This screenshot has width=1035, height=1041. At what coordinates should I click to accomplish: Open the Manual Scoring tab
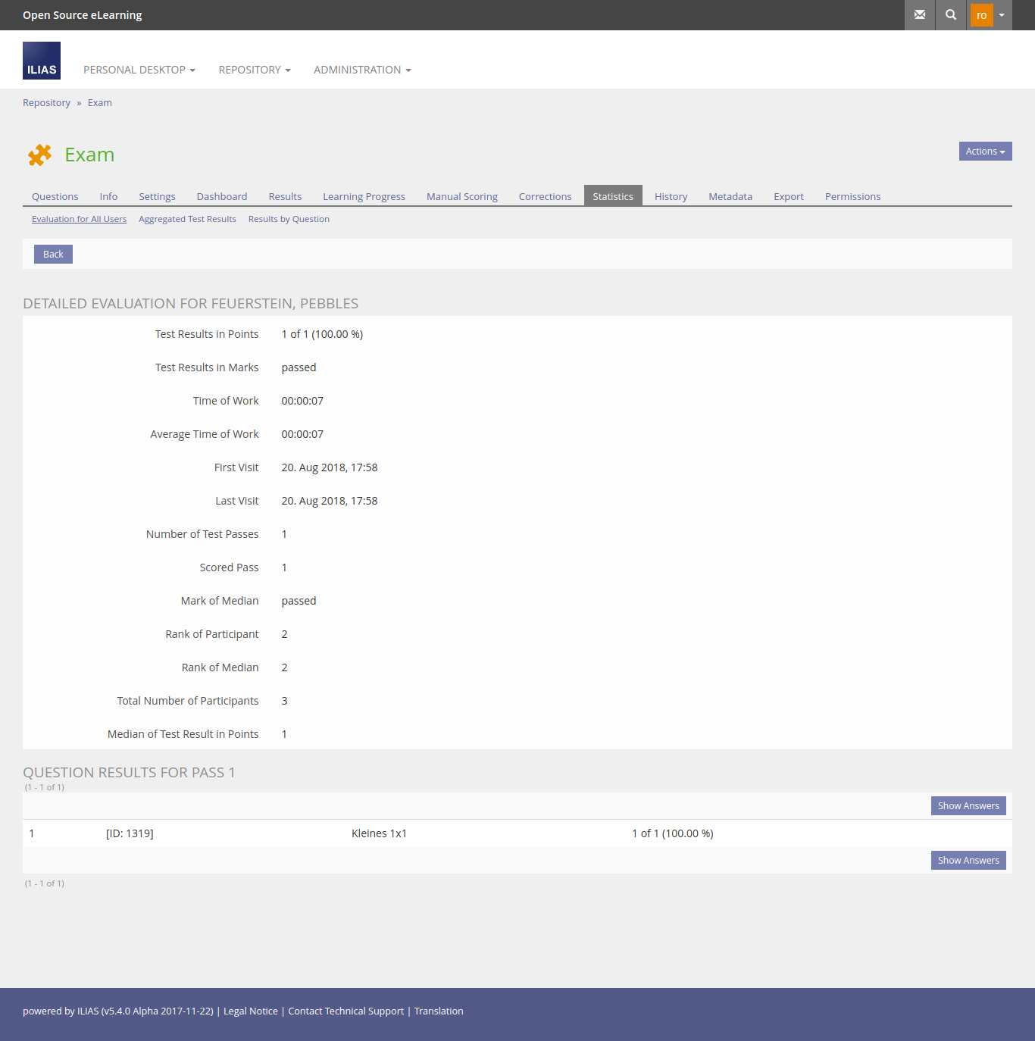461,196
